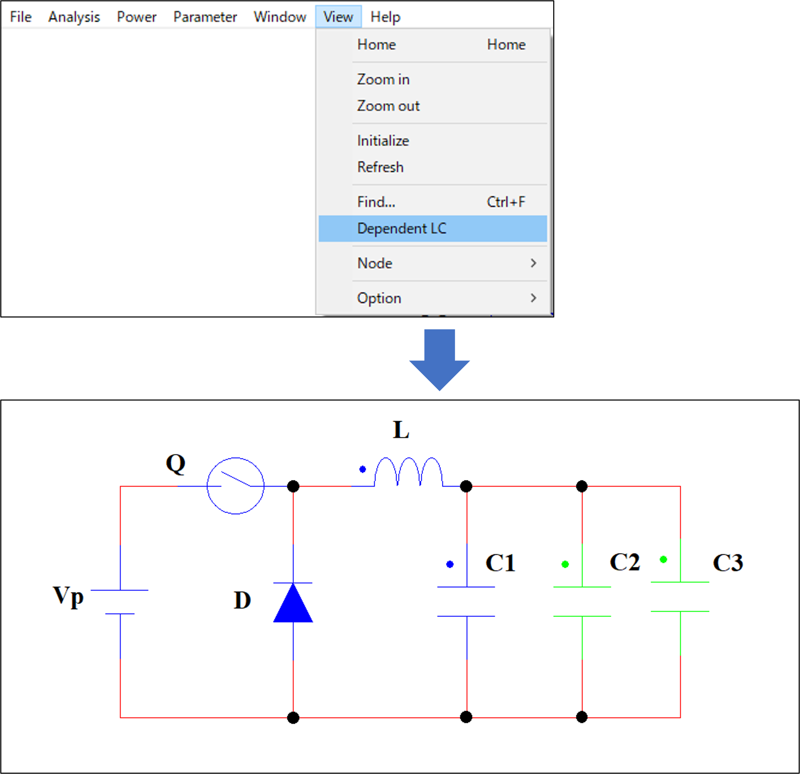Select the green capacitor C3 symbol
The height and width of the screenshot is (774, 800).
pos(680,596)
